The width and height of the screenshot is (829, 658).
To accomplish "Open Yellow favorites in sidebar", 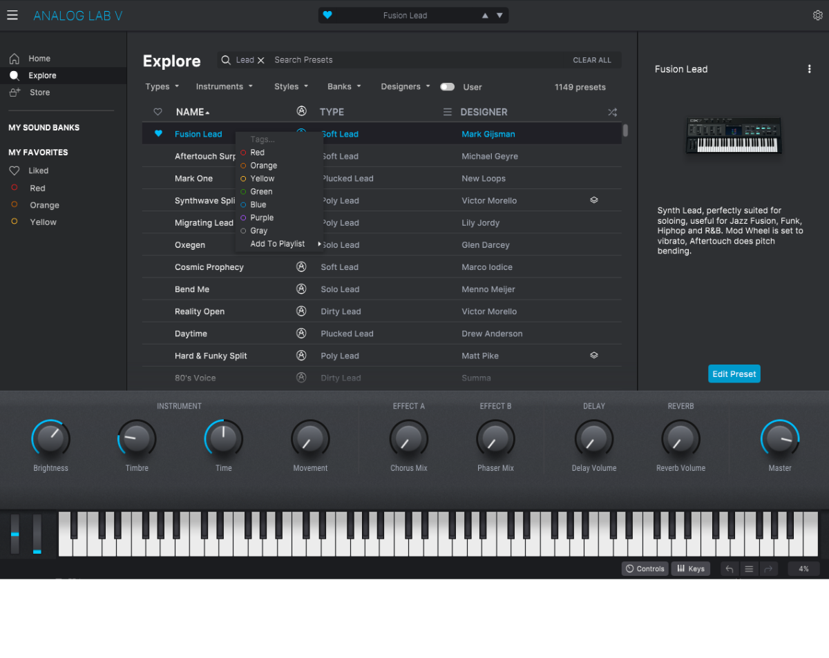I will point(43,222).
